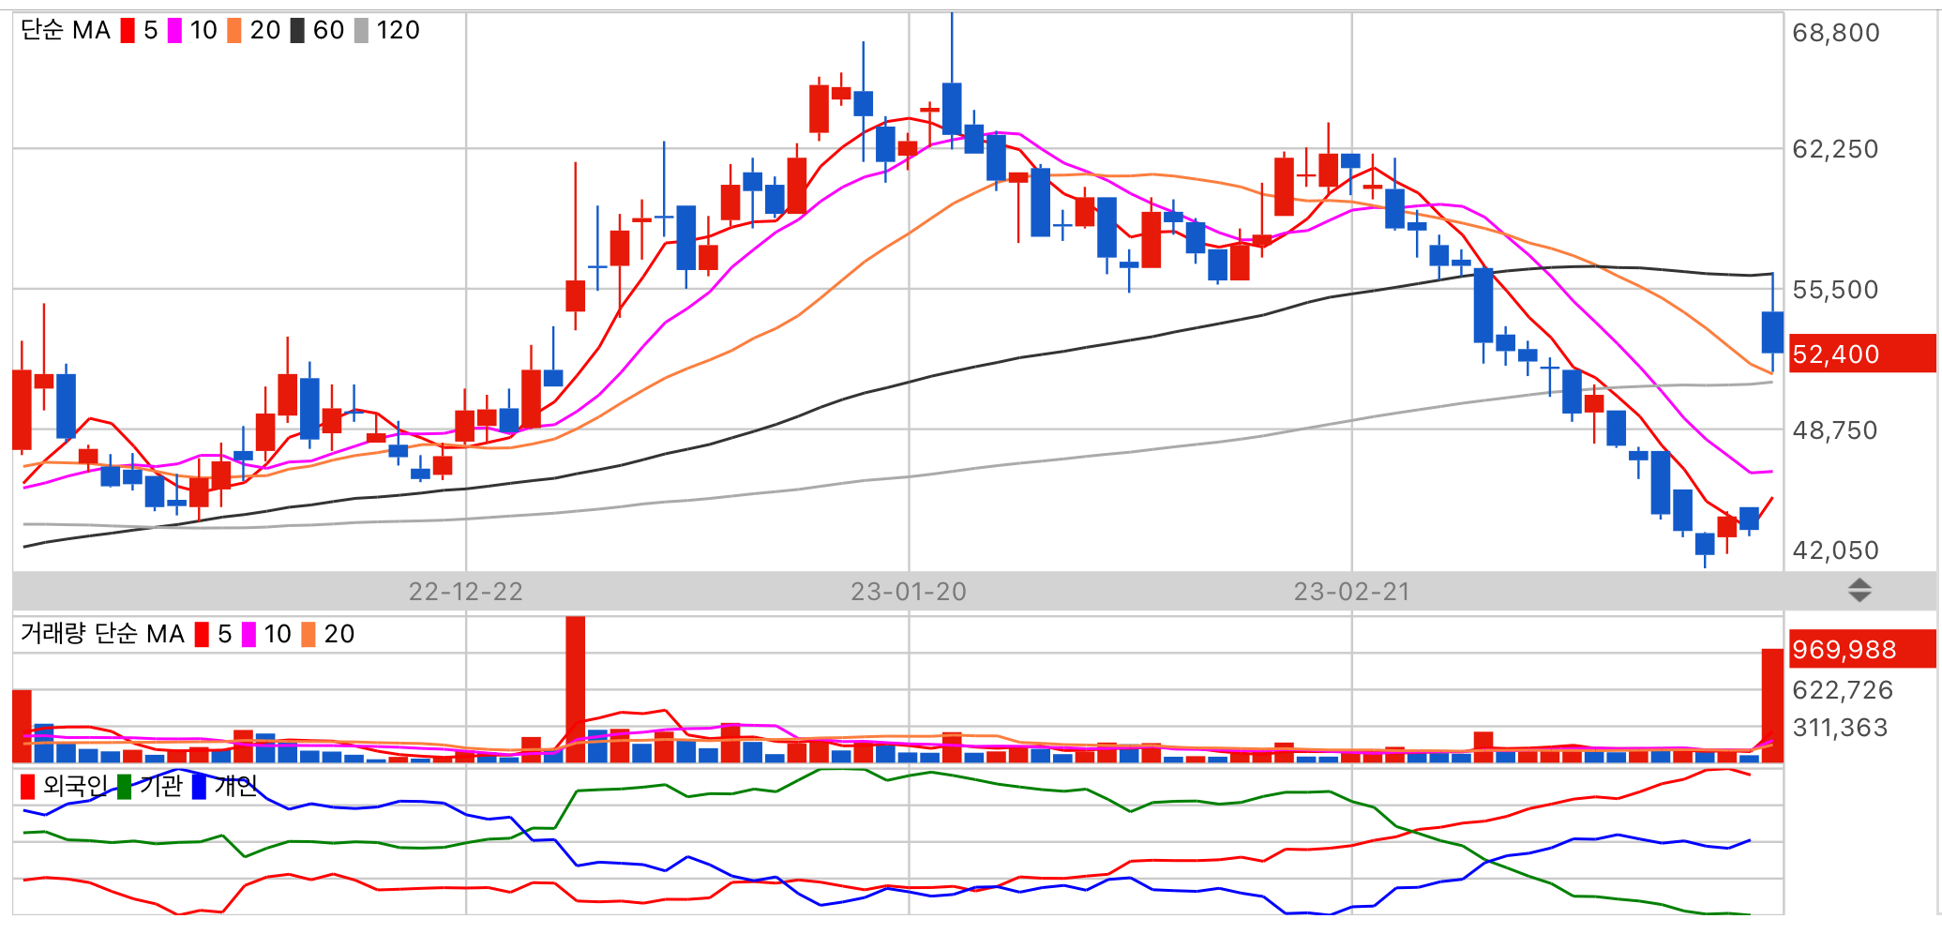Click the orange volume MA 20 swatch
Image resolution: width=1942 pixels, height=934 pixels.
tap(309, 635)
